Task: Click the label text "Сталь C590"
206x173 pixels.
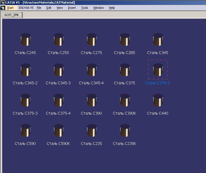Action: pyautogui.click(x=25, y=144)
